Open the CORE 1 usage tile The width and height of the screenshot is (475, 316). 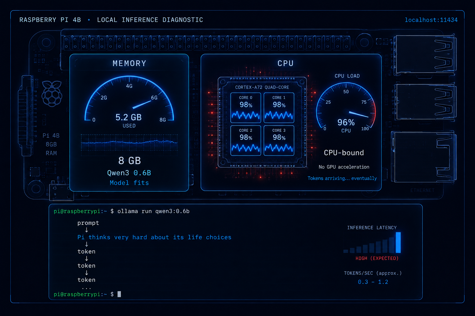pos(279,108)
